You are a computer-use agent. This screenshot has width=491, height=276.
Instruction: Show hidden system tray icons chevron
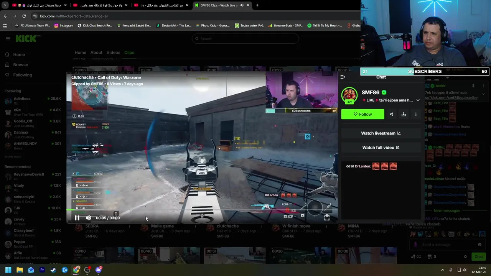click(x=443, y=270)
